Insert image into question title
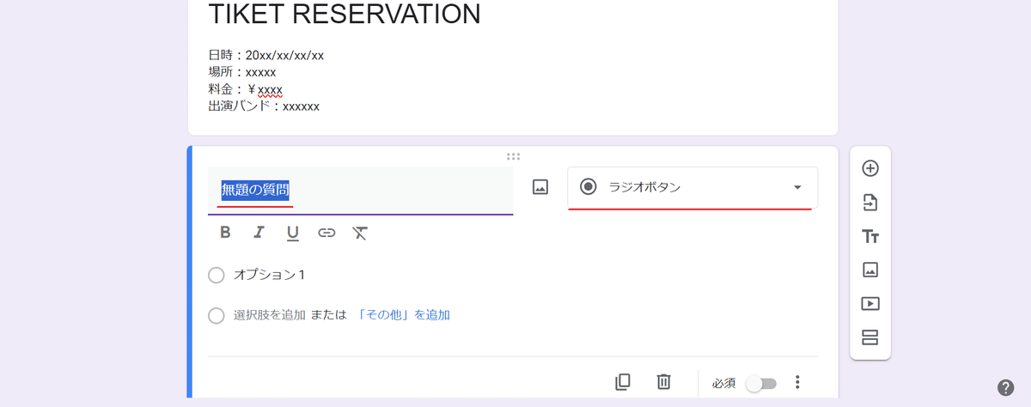 (540, 187)
